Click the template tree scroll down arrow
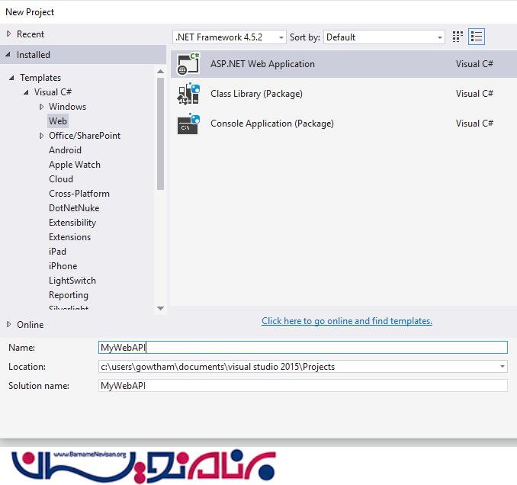This screenshot has width=517, height=485. 160,308
